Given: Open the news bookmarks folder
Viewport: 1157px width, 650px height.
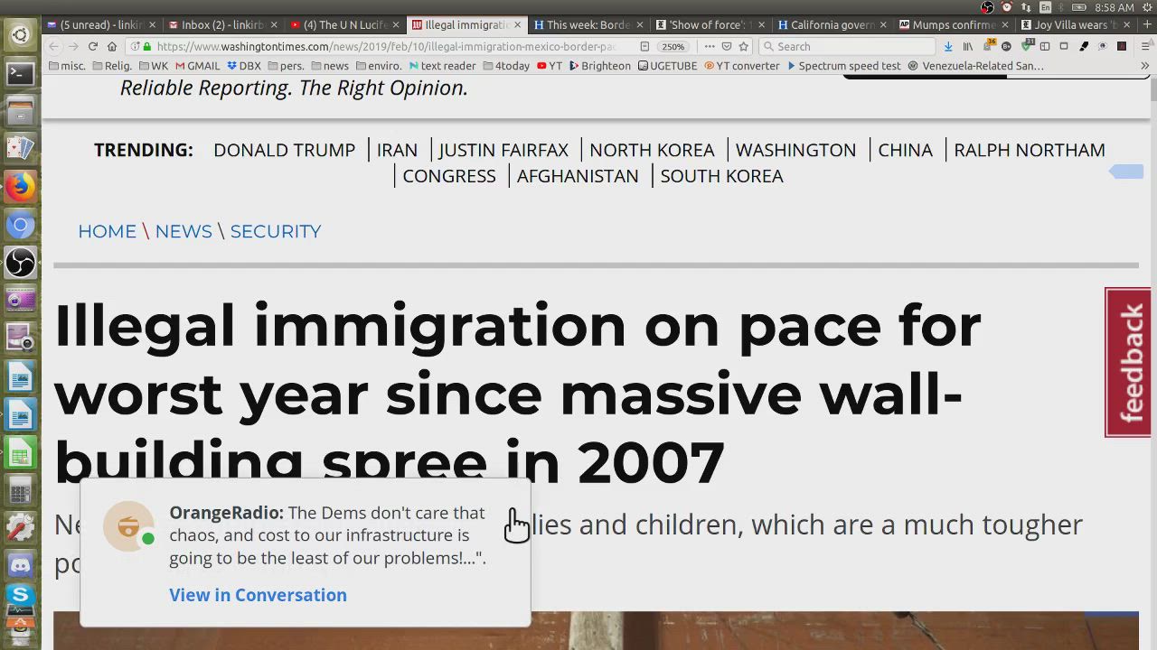Looking at the screenshot, I should coord(330,66).
